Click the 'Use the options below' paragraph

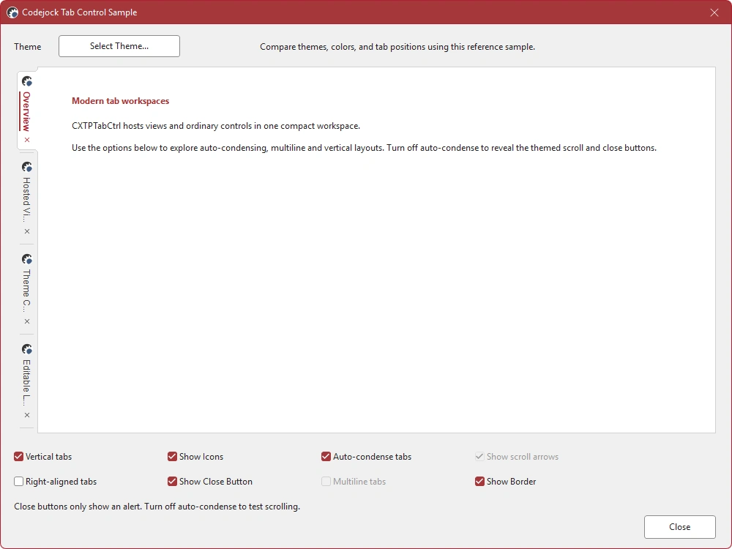364,148
